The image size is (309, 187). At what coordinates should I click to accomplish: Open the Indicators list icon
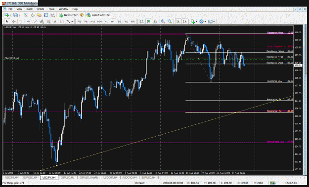point(193,21)
